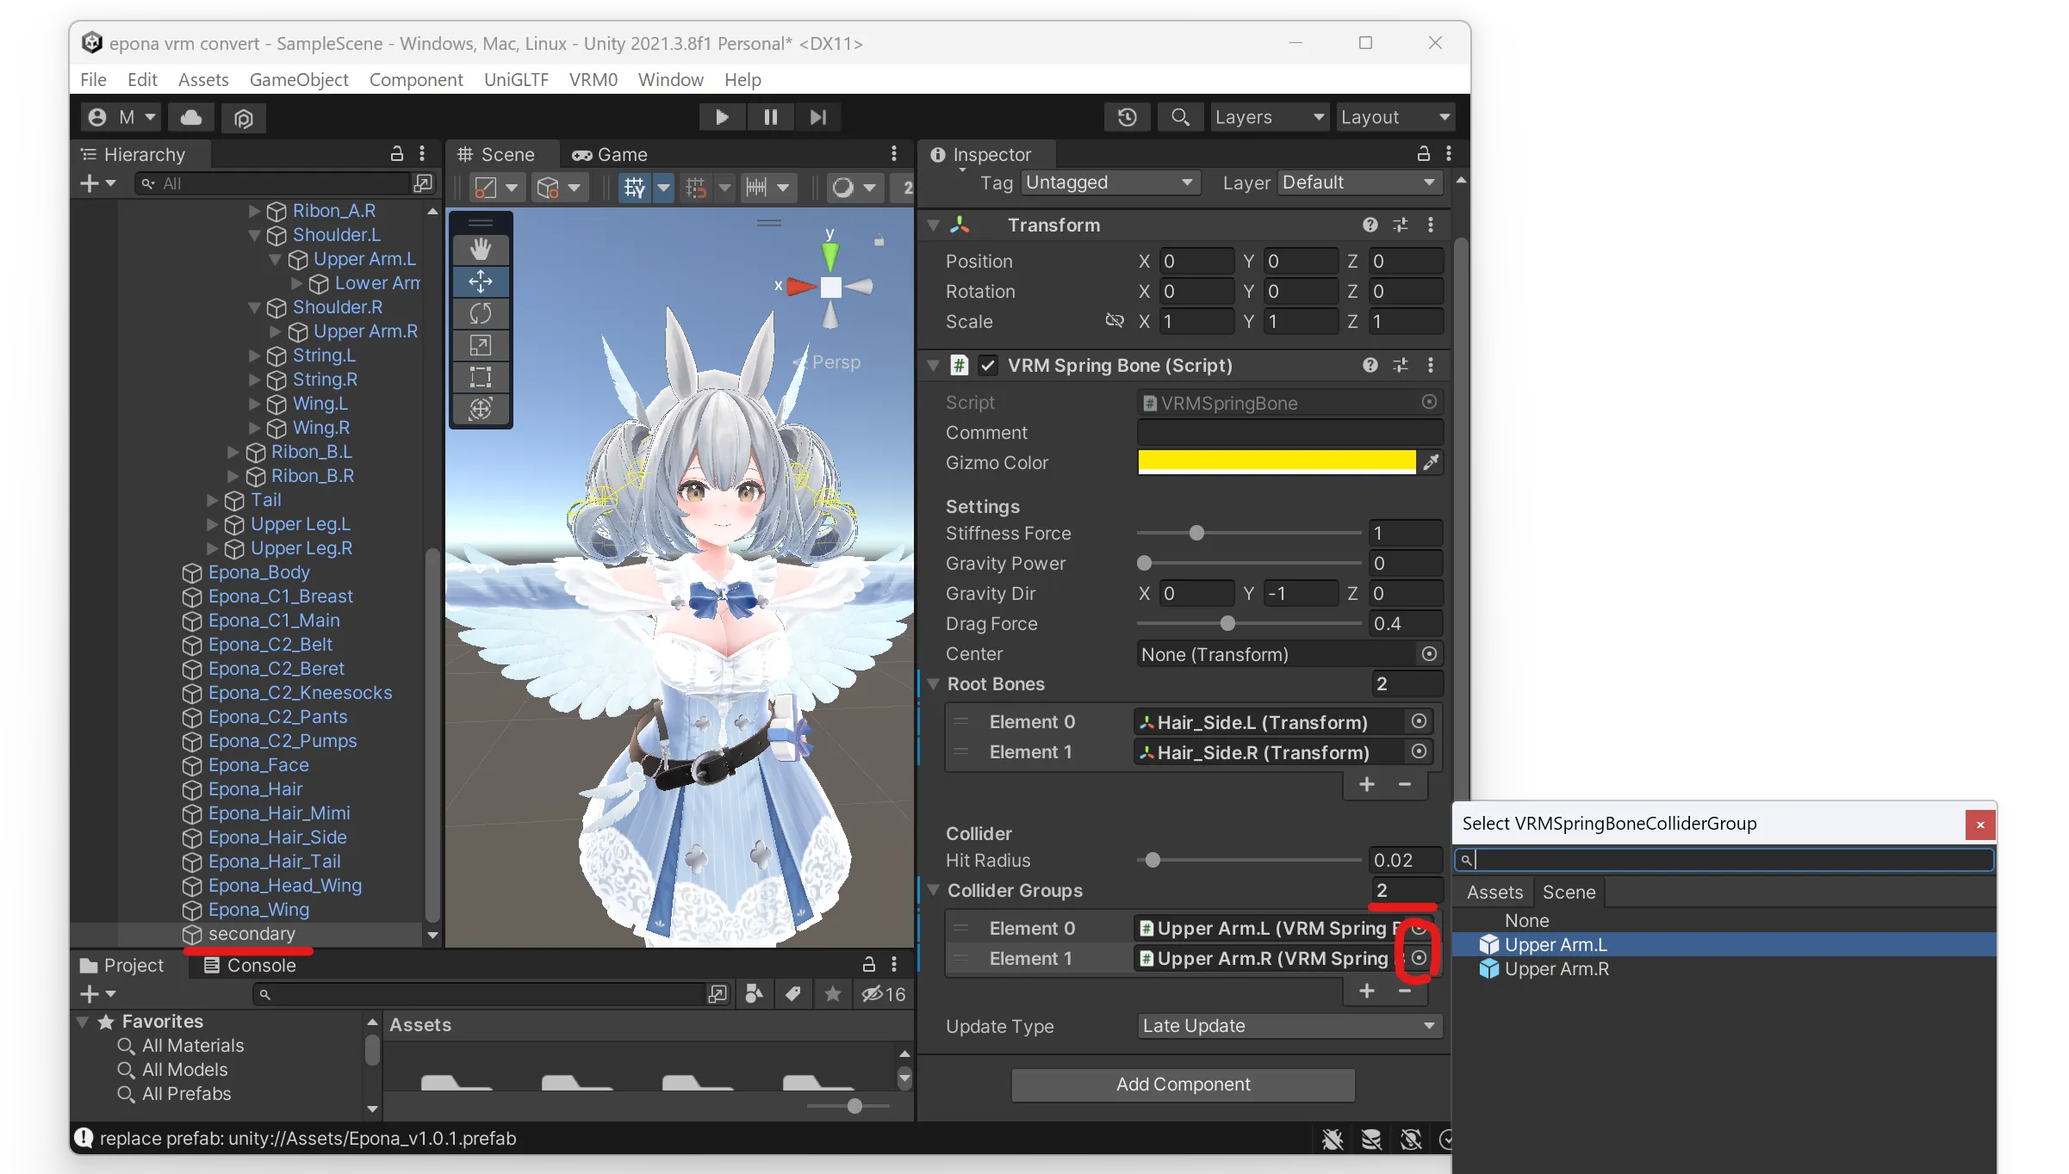
Task: Open object picker for Center field
Action: pyautogui.click(x=1429, y=654)
